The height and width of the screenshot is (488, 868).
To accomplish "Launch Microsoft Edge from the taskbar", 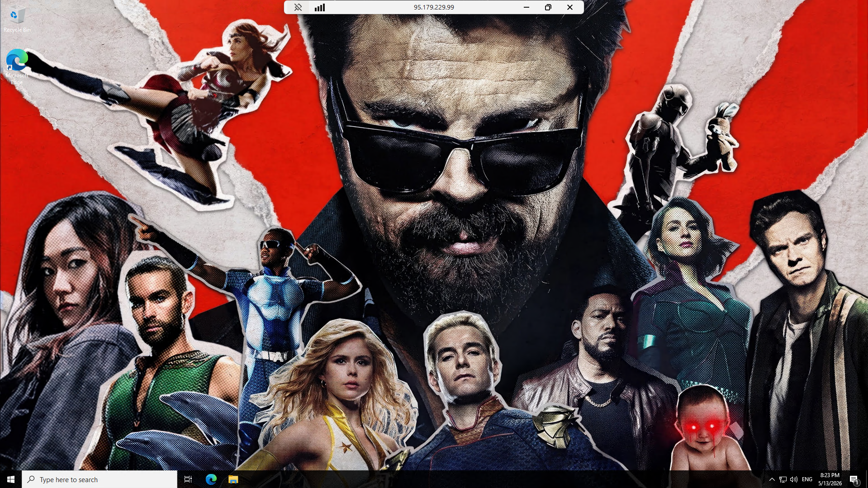I will click(x=211, y=479).
